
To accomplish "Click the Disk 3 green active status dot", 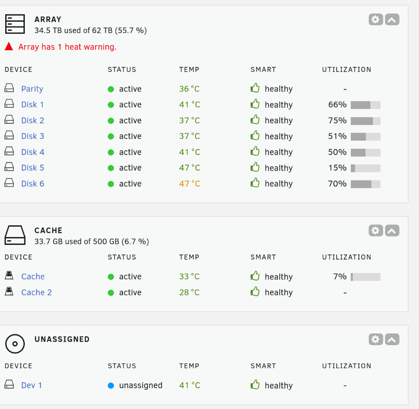I will [111, 136].
